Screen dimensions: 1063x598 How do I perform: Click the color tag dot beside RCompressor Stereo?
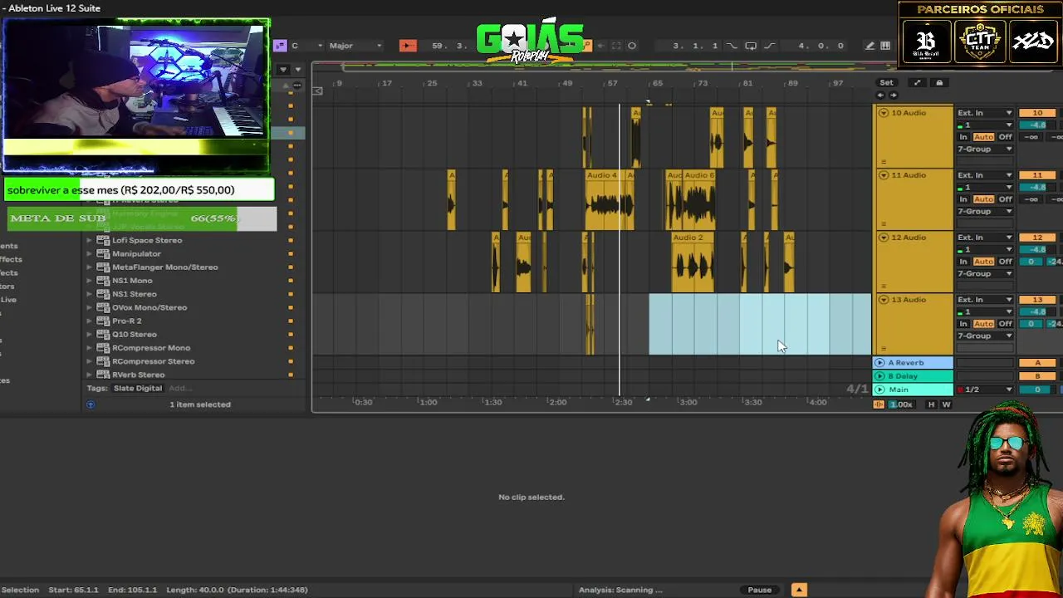(x=291, y=361)
